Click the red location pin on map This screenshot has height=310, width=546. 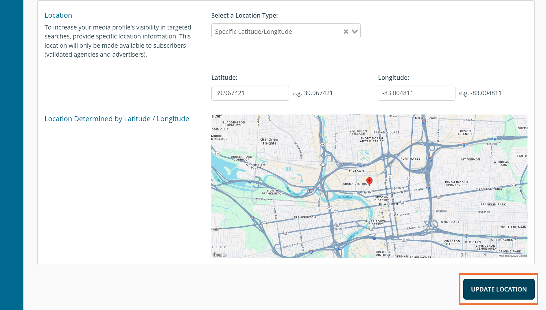coord(369,181)
